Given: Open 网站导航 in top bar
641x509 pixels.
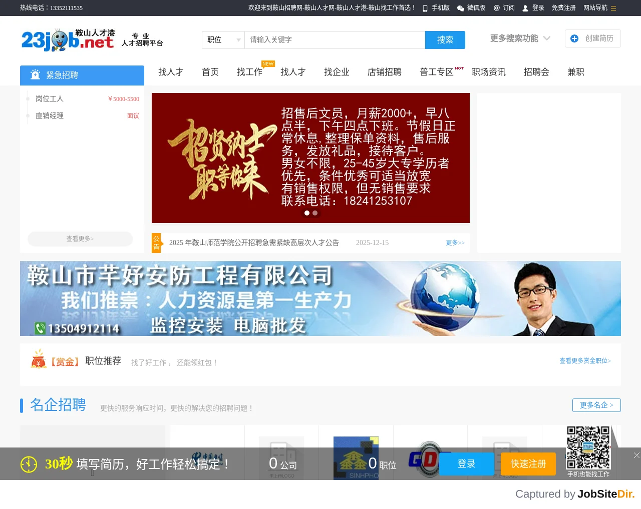Looking at the screenshot, I should point(595,8).
